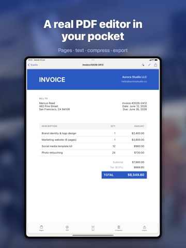Viewport: 186px width, 248px height.
Task: Tap San Francisco, CA 94108
Action: (x=54, y=109)
